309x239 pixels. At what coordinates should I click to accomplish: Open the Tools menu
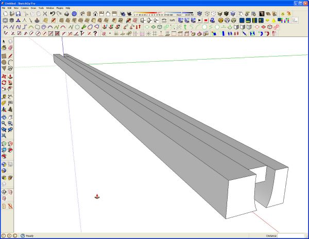(x=41, y=8)
